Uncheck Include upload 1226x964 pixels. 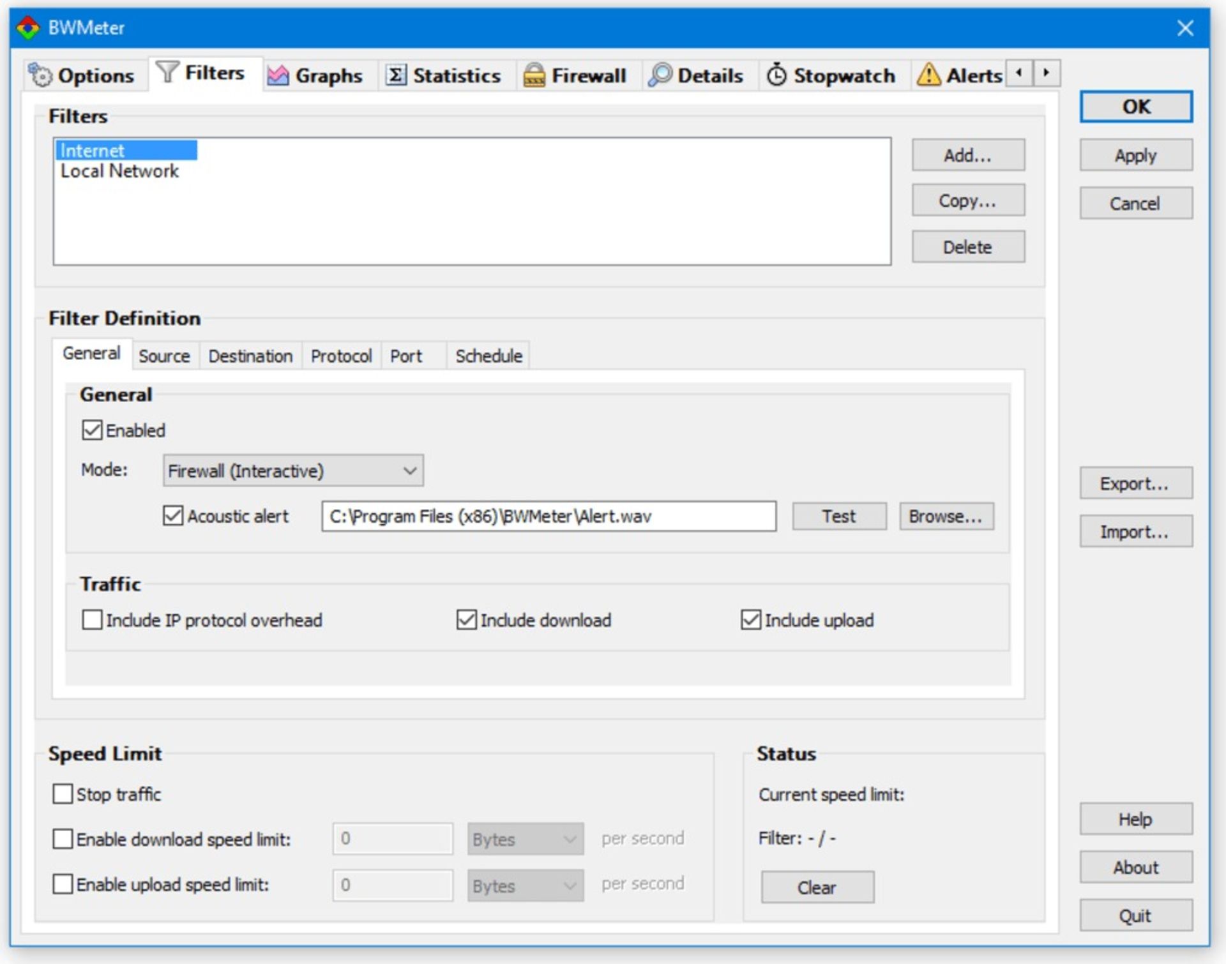[751, 620]
